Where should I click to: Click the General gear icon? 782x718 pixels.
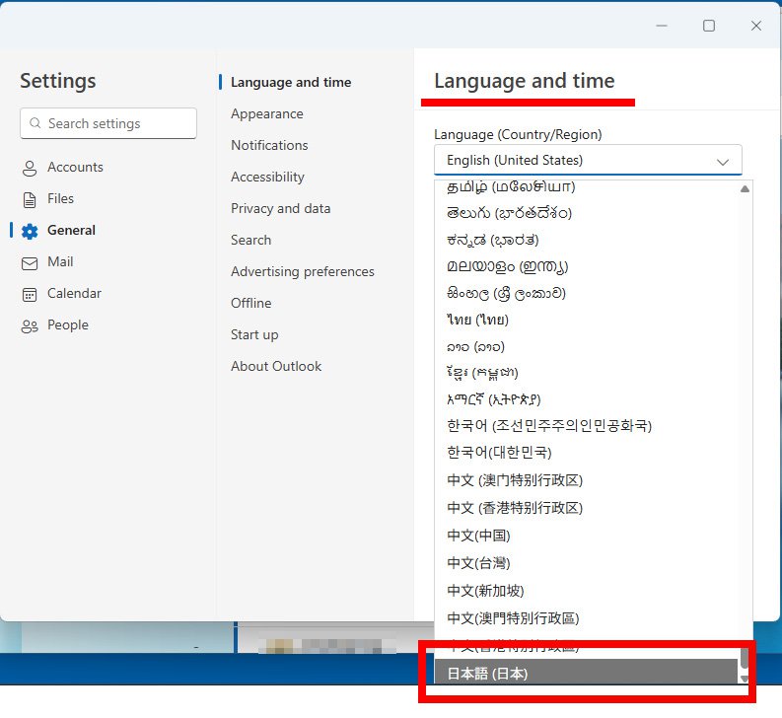point(30,231)
